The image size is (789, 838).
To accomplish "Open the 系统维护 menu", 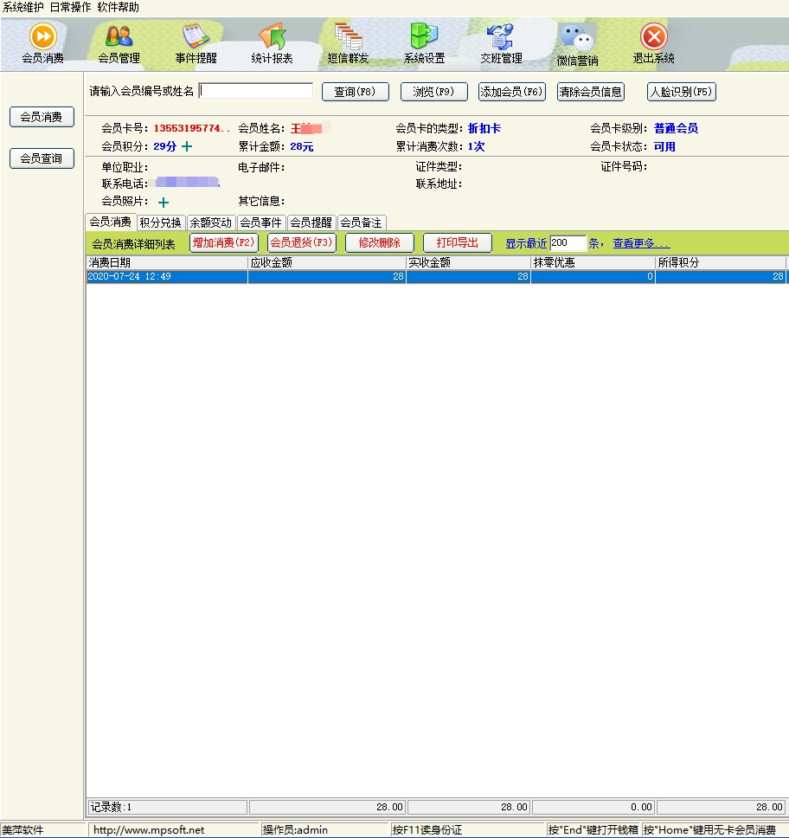I will (x=23, y=7).
